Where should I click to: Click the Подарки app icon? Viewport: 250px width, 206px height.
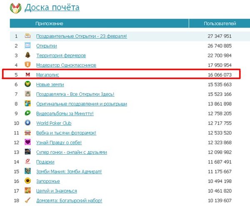[27, 161]
